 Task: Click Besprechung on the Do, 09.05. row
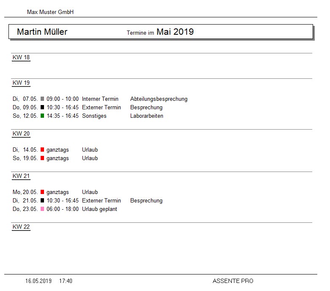tap(146, 108)
